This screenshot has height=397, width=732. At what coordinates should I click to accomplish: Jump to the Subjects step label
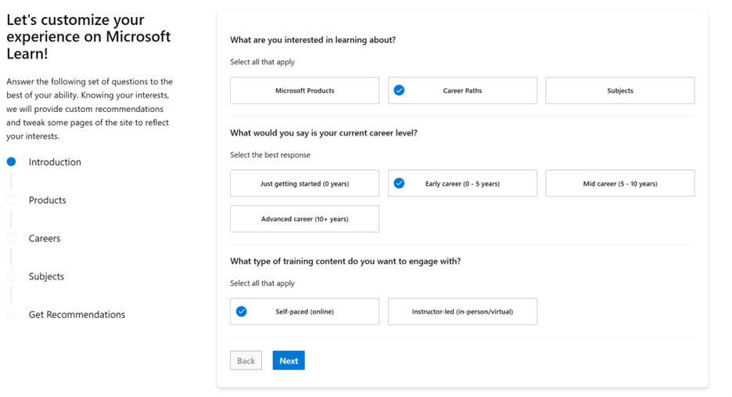tap(46, 276)
